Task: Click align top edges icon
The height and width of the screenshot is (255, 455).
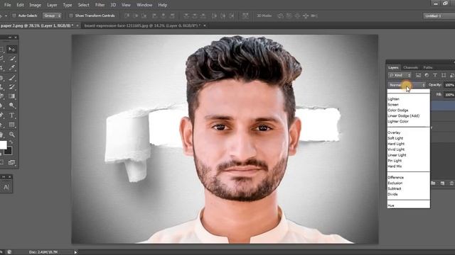Action: coord(127,16)
